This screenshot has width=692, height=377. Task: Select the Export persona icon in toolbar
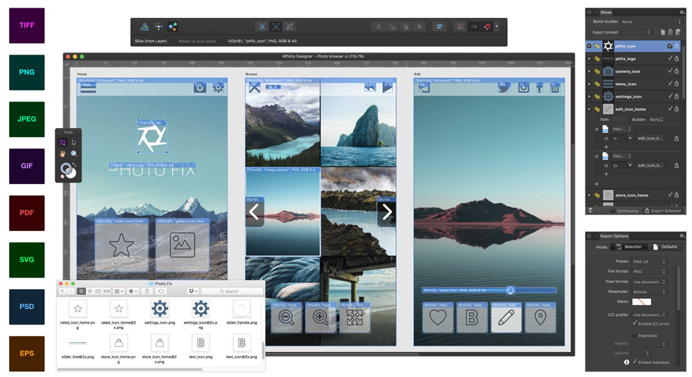172,27
